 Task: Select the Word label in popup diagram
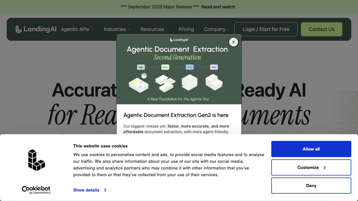coord(214,67)
